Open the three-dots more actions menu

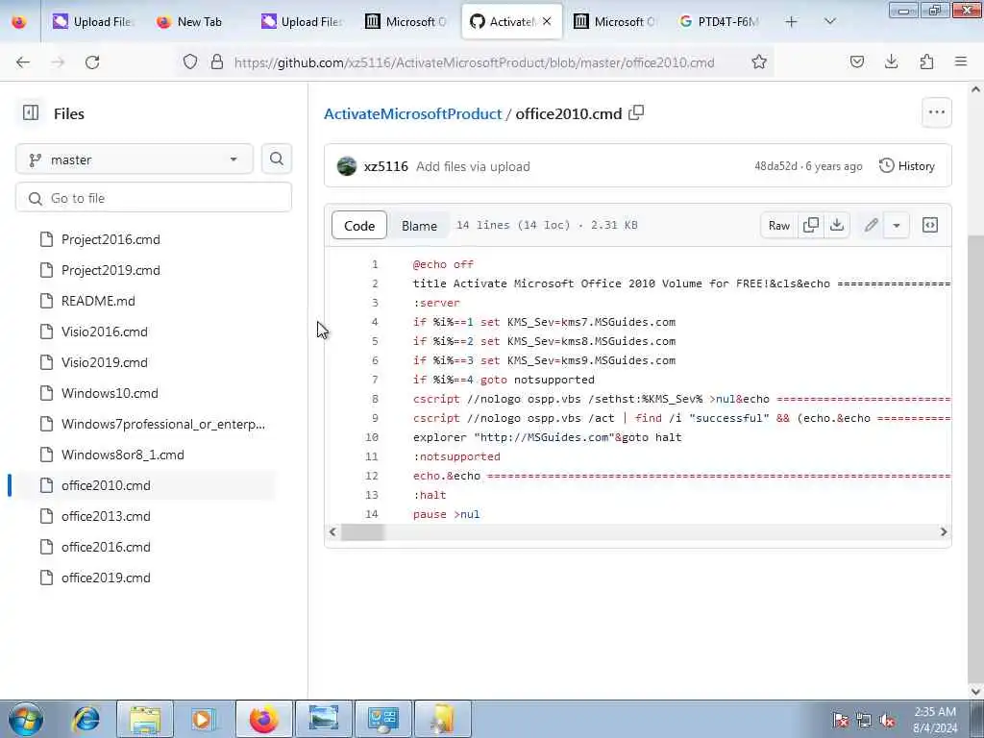click(936, 113)
